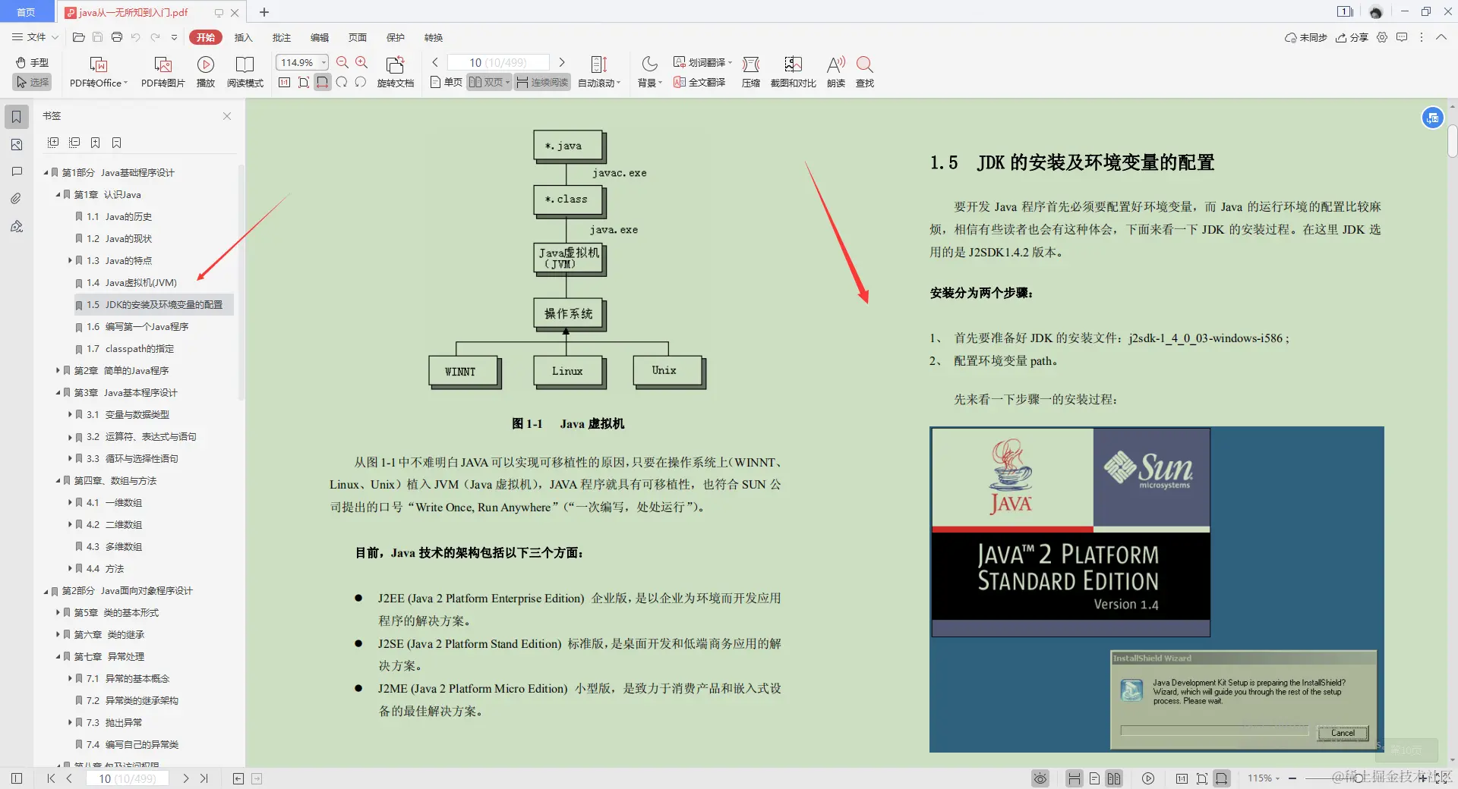Image resolution: width=1458 pixels, height=789 pixels.
Task: Open 查找 to search the document
Action: tap(865, 71)
